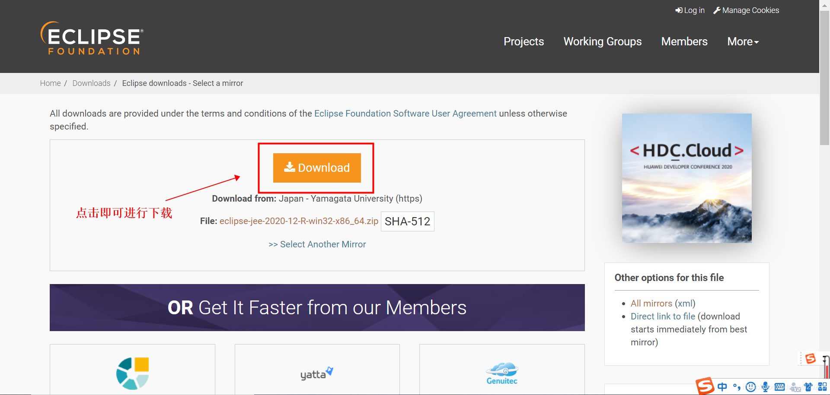830x395 pixels.
Task: Open the Direct link to file
Action: (x=663, y=316)
